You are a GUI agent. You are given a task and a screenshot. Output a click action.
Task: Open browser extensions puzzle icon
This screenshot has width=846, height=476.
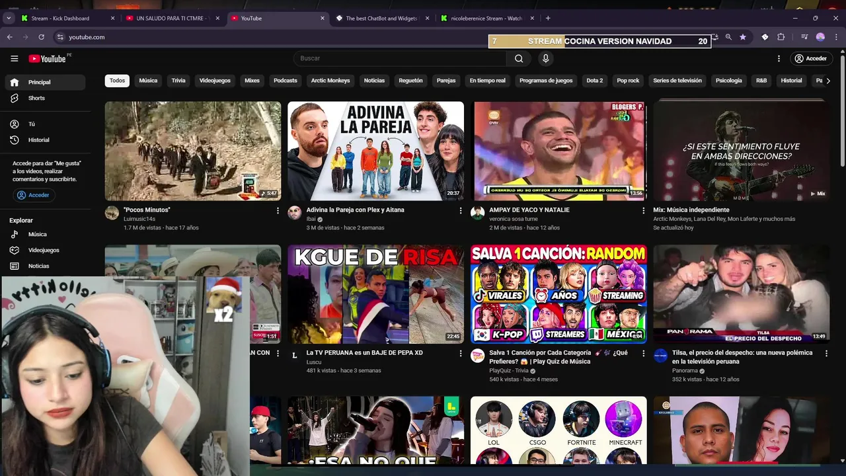coord(781,37)
